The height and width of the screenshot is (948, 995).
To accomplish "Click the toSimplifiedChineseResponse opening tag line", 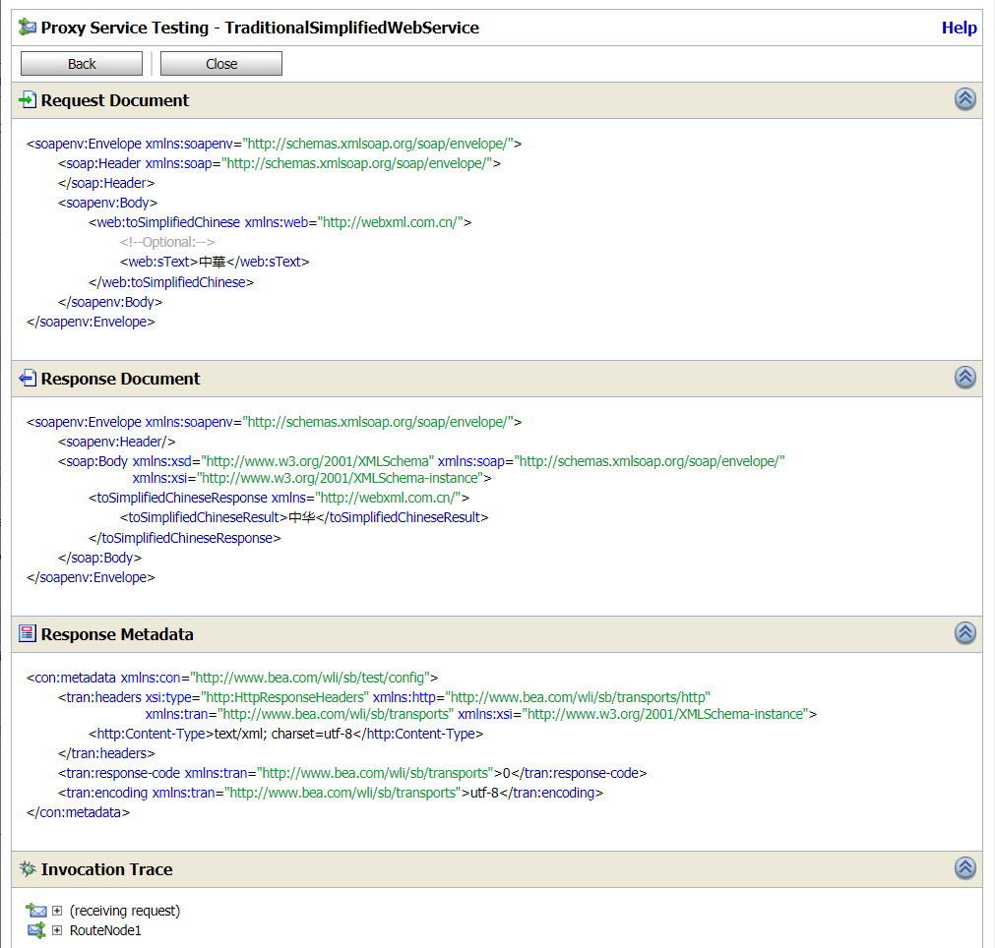I will (280, 498).
